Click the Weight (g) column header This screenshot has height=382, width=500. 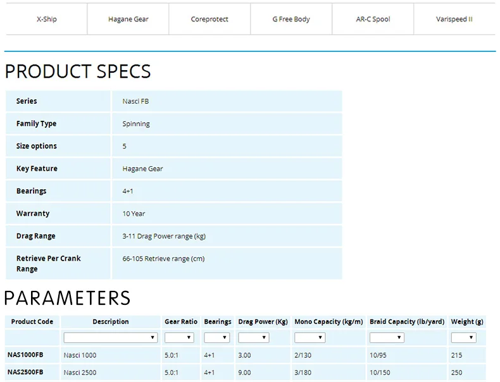pos(467,321)
